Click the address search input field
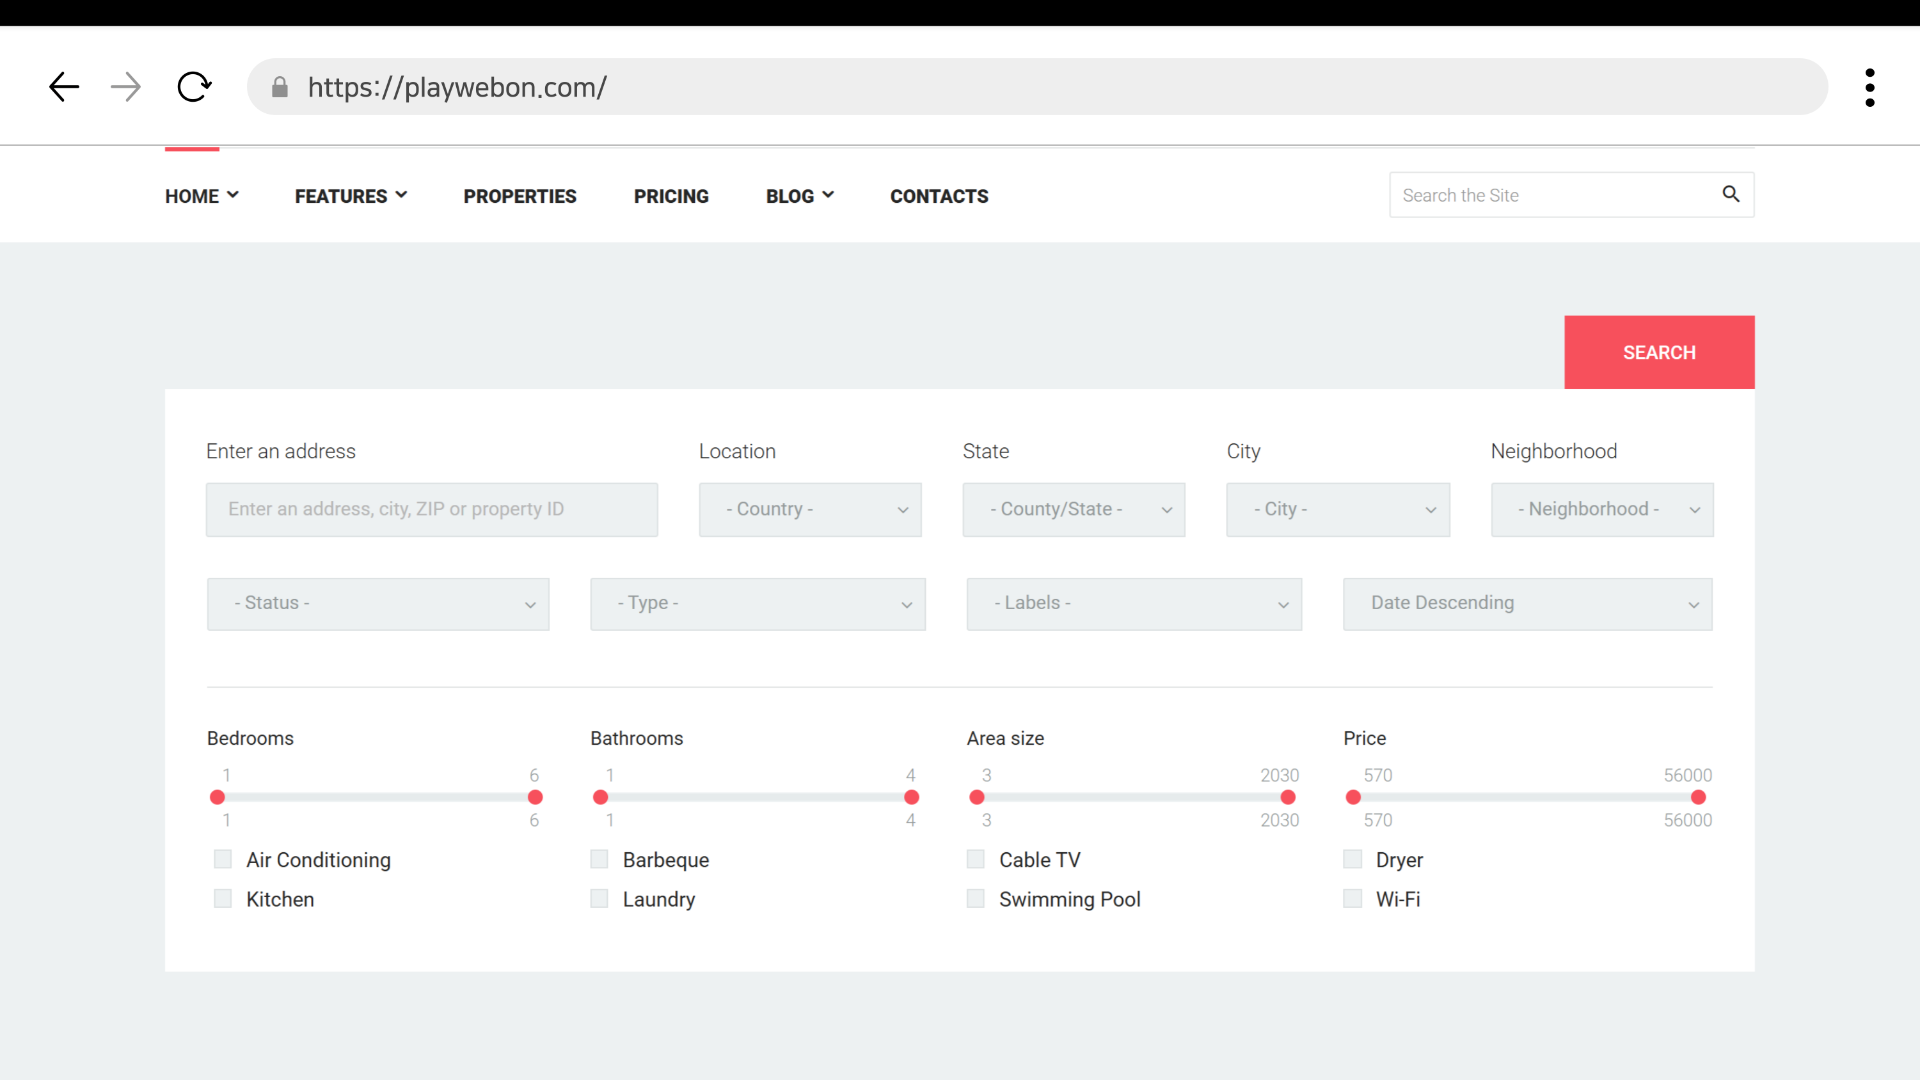This screenshot has height=1080, width=1920. [x=432, y=510]
